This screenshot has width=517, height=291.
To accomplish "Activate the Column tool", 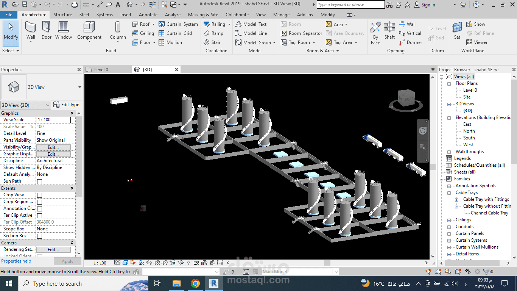I will pyautogui.click(x=118, y=32).
